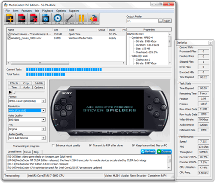Toggle Transmit to PSP after done

tap(90, 145)
